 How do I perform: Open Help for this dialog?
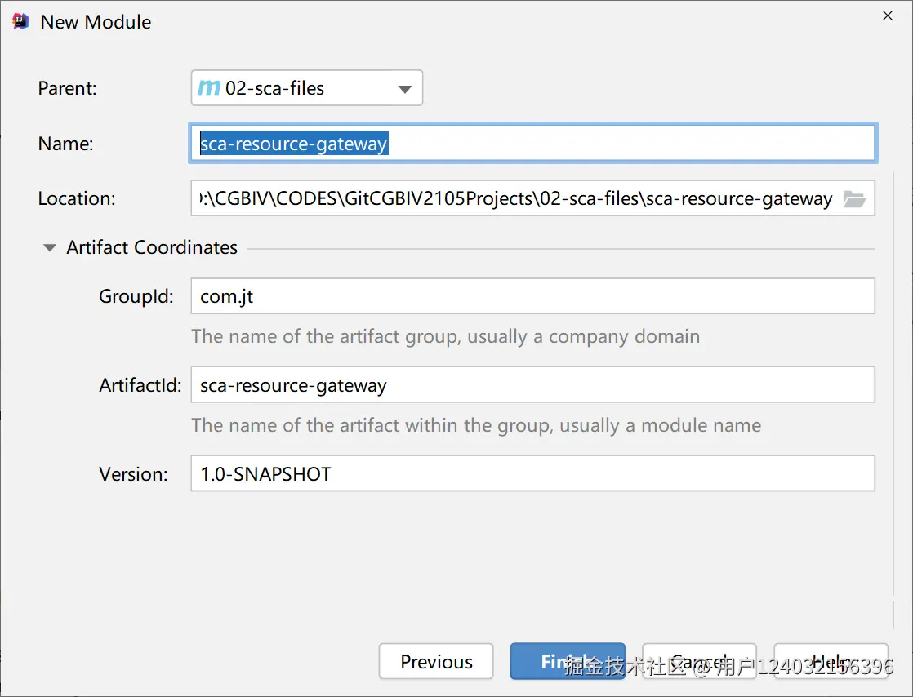[831, 662]
